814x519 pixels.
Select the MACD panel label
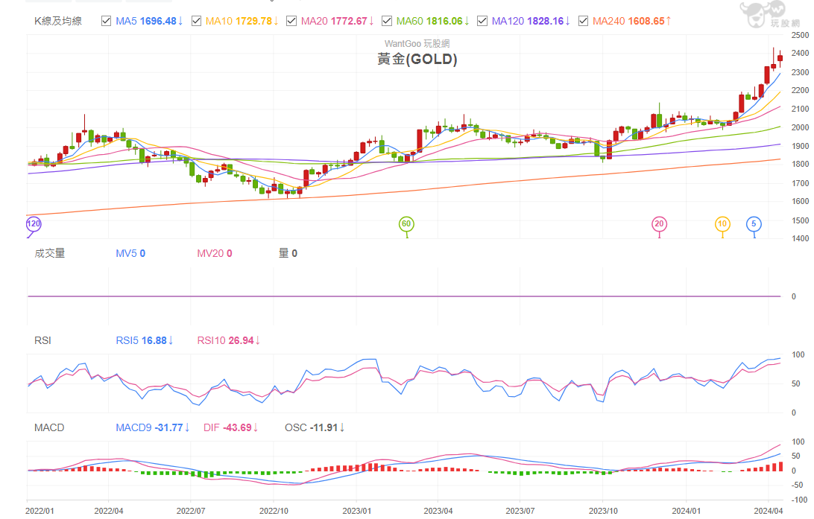coord(49,428)
